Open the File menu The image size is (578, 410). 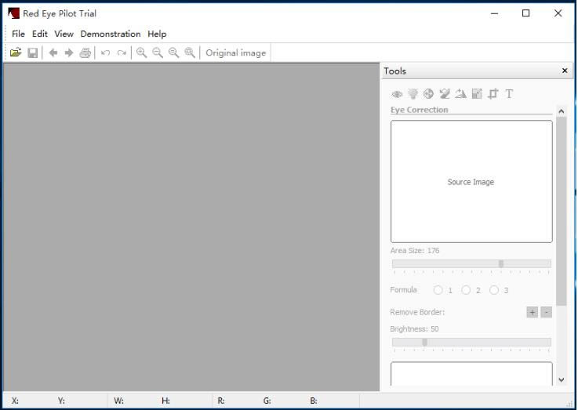pos(19,34)
